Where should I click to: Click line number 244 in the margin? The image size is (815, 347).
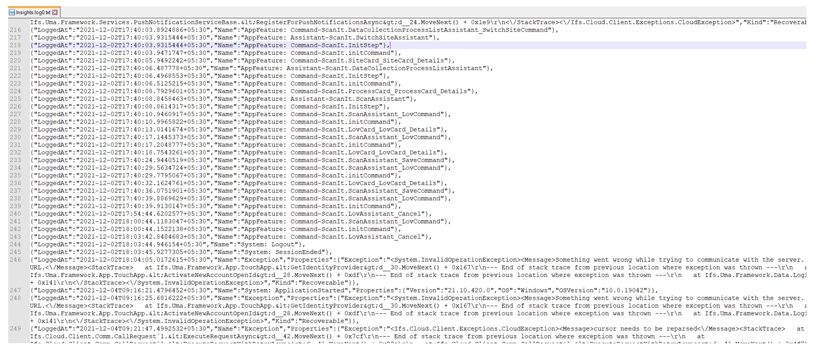click(x=15, y=245)
